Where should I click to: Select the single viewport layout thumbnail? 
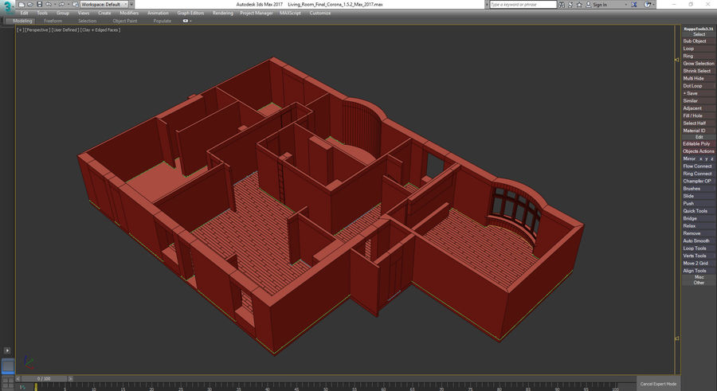click(8, 366)
